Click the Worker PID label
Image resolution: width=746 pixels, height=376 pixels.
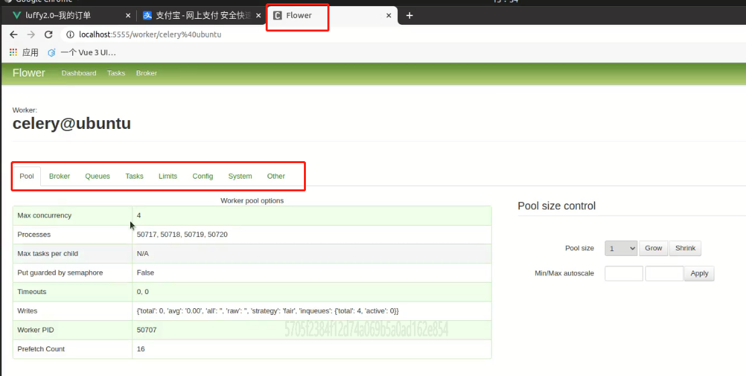click(36, 330)
